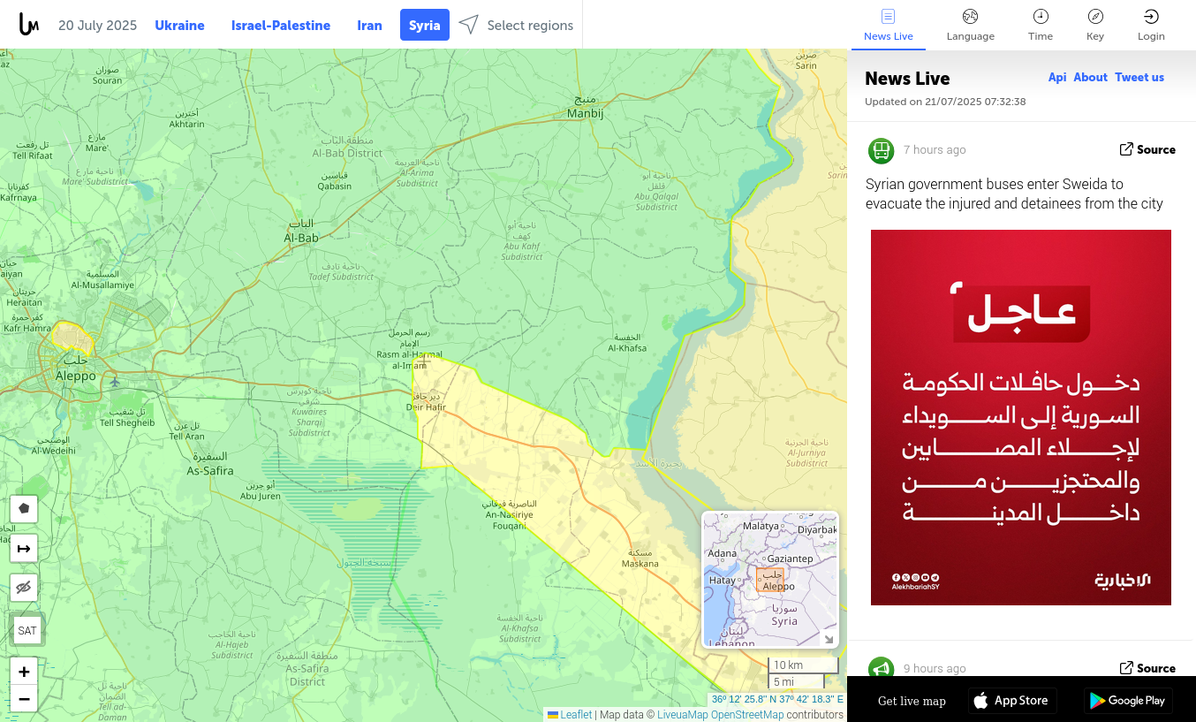Open LiveuaMap attribution link
The width and height of the screenshot is (1196, 722).
pos(683,715)
